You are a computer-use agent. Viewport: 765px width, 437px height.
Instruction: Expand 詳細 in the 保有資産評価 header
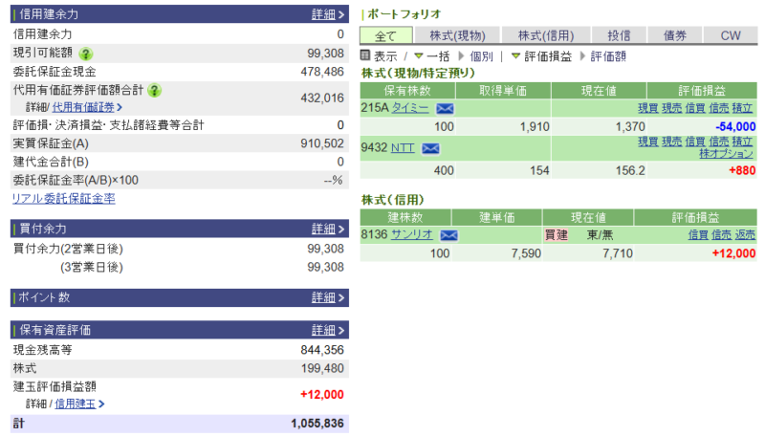tap(328, 330)
